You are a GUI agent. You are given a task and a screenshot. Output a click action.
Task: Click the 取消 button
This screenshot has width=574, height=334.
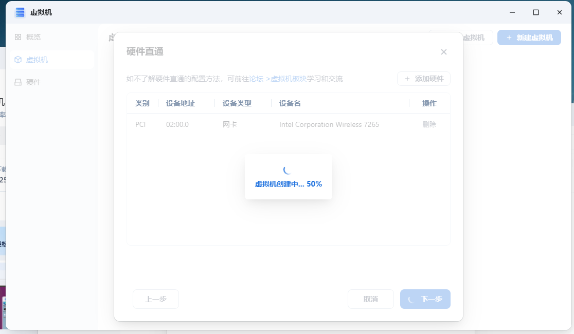click(371, 299)
